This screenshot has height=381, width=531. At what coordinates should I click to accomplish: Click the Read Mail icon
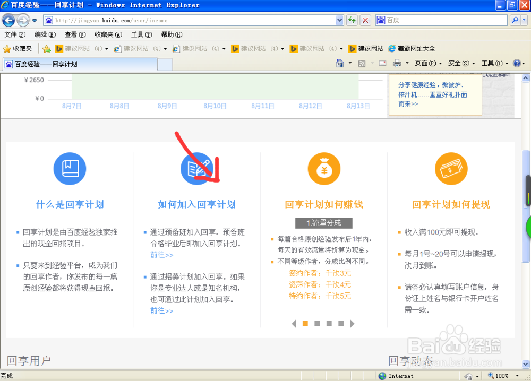[383, 63]
